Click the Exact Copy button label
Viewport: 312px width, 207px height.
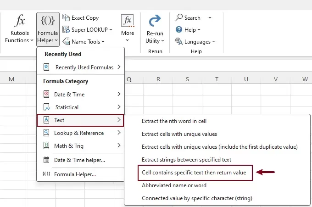tap(85, 18)
